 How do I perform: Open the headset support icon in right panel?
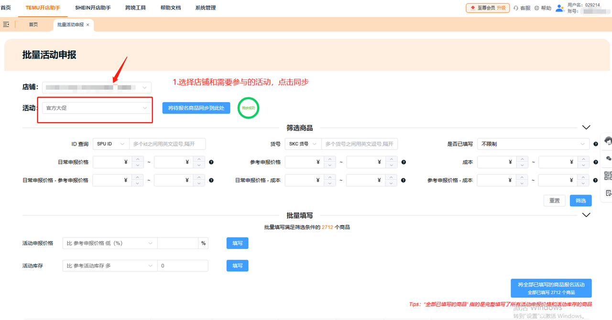click(608, 141)
